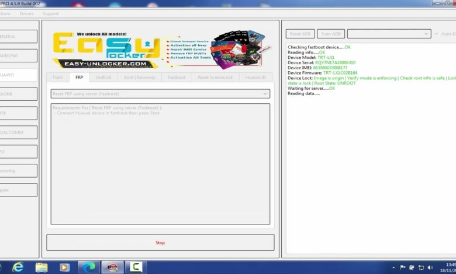Open the Drivers menu
The height and width of the screenshot is (274, 456).
(26, 13)
